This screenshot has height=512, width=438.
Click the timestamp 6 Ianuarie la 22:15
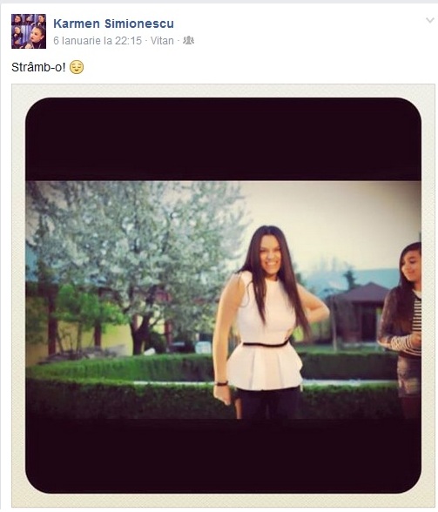[x=98, y=40]
